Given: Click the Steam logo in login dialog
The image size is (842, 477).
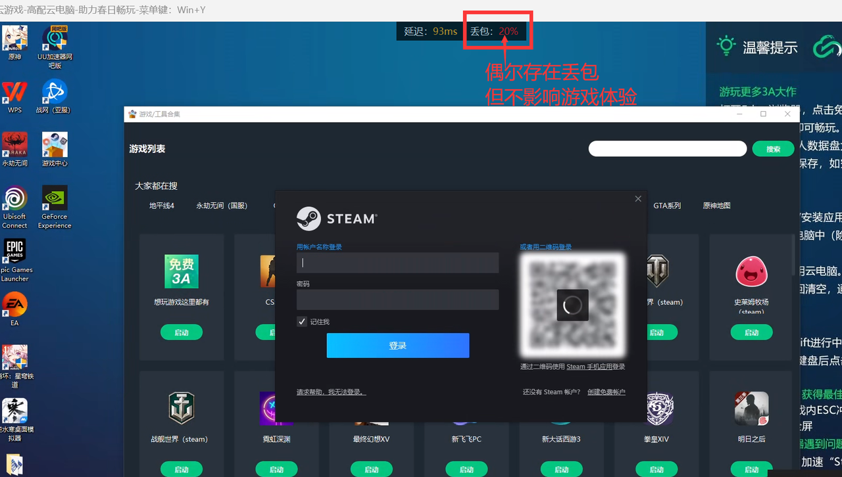Looking at the screenshot, I should (337, 219).
